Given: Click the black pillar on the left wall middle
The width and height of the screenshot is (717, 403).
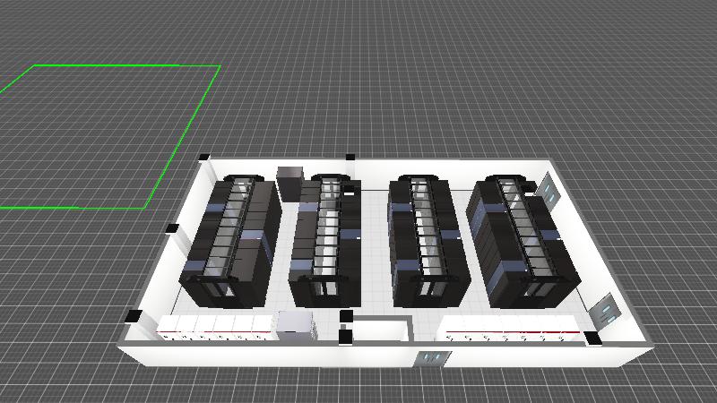Looking at the screenshot, I should click(169, 229).
